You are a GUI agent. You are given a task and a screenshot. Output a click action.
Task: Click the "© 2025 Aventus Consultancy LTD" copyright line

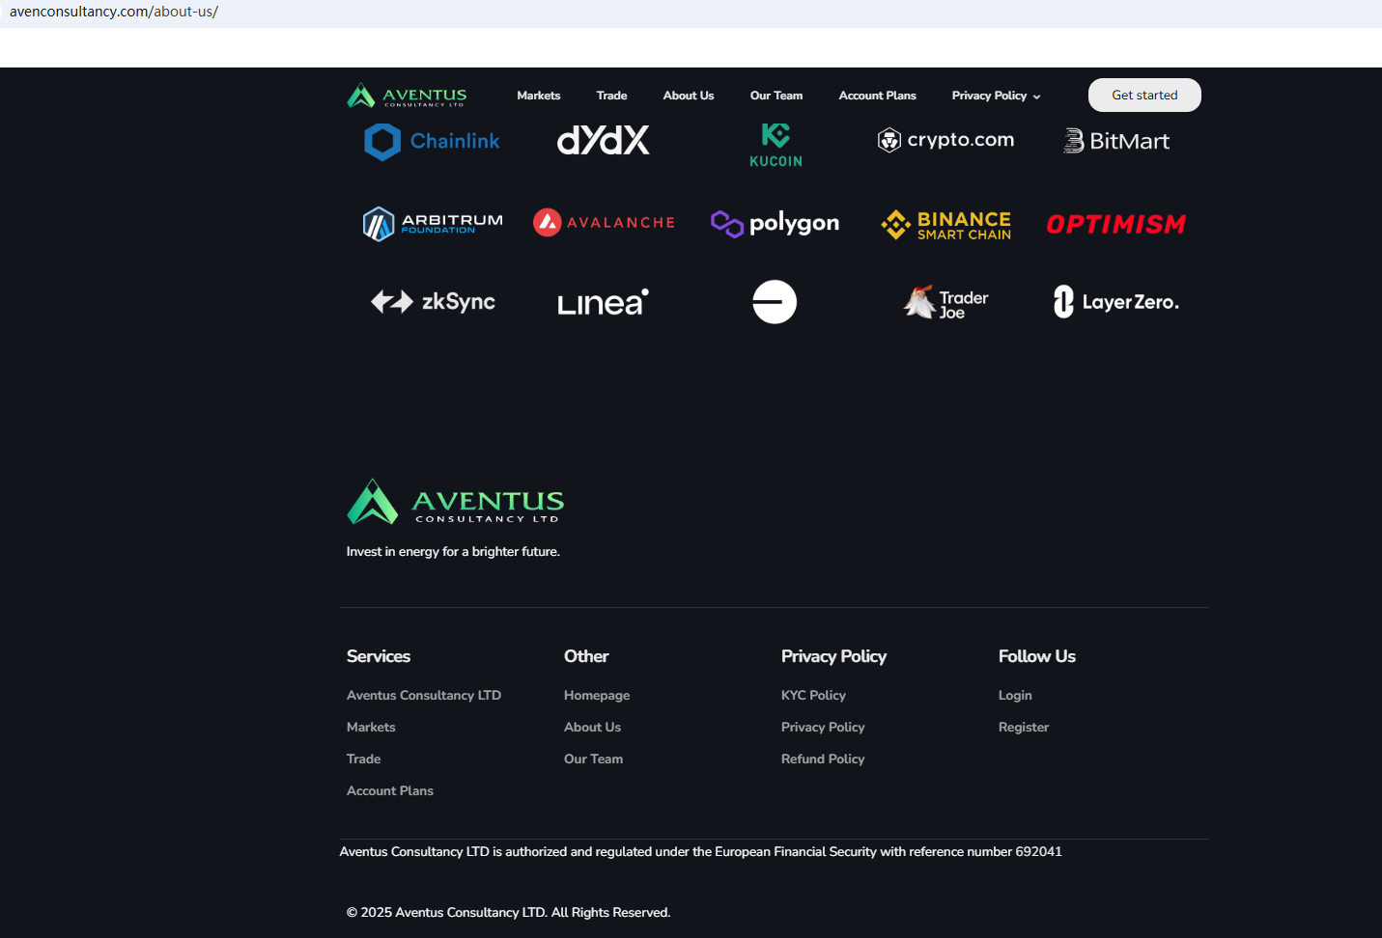[508, 912]
